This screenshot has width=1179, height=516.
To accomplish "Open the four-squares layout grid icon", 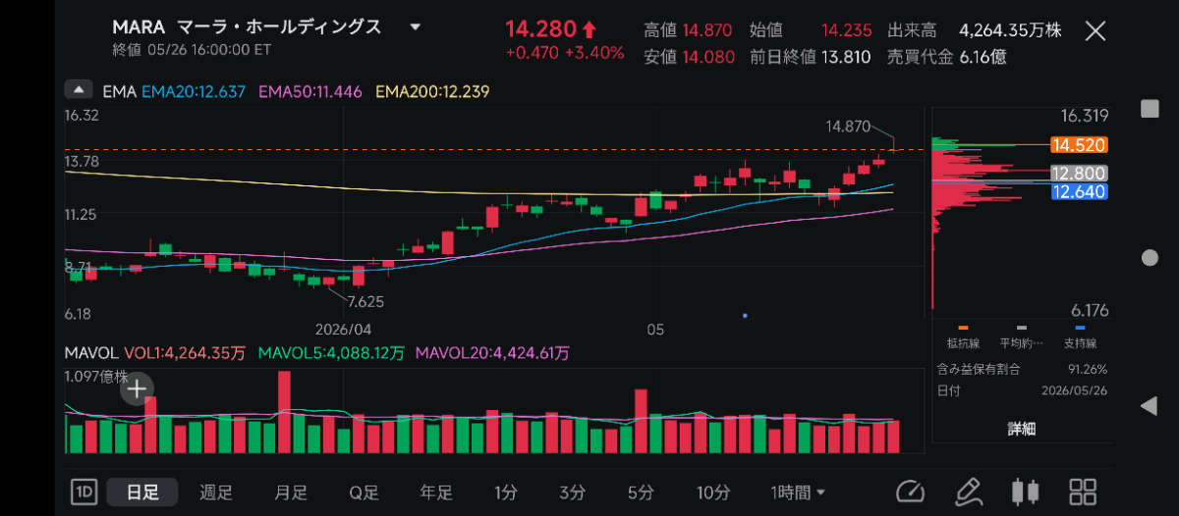I will click(1083, 490).
